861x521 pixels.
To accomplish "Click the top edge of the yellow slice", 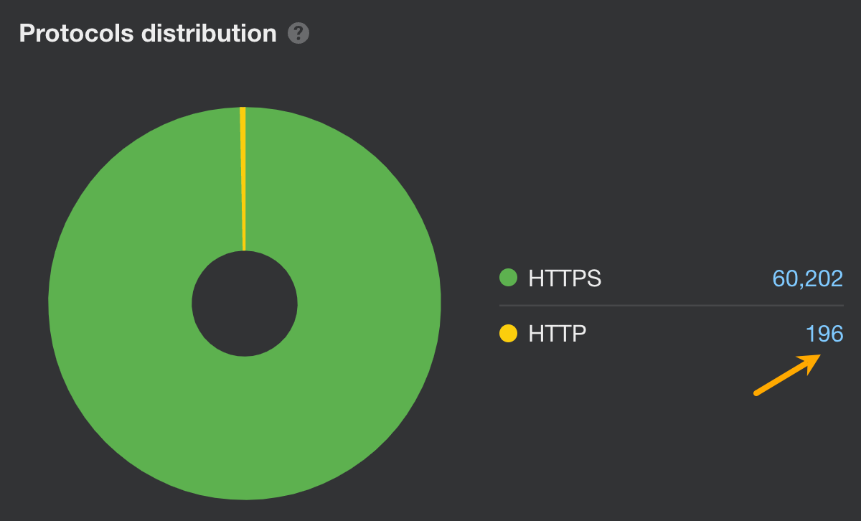I will tap(243, 111).
